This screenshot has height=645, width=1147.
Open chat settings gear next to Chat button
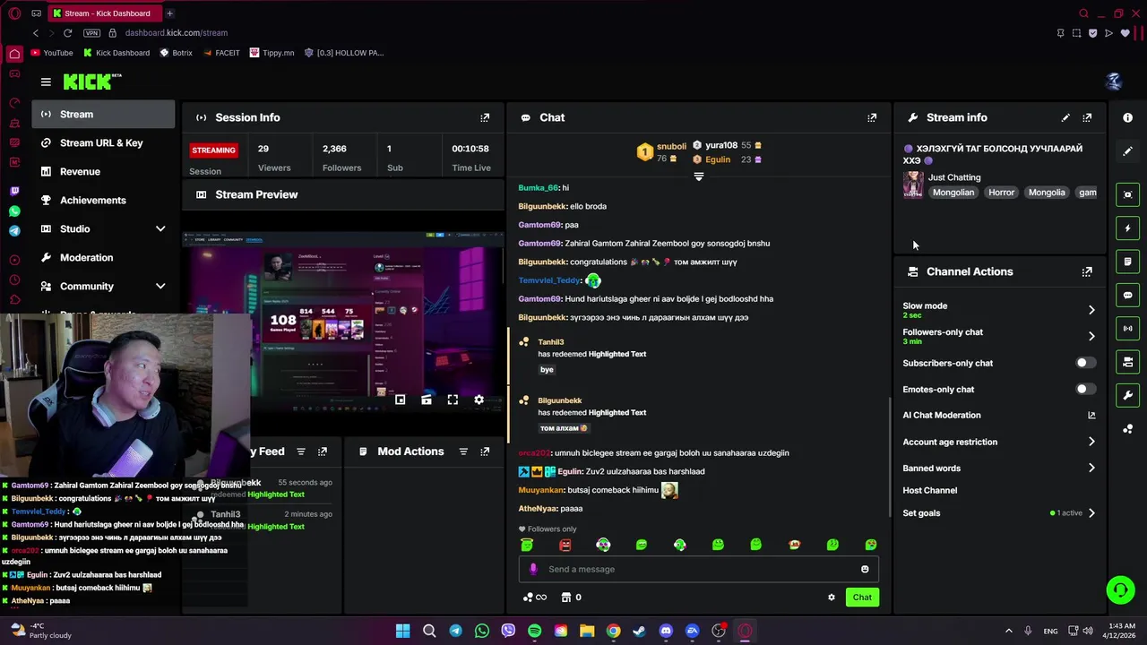pos(831,598)
